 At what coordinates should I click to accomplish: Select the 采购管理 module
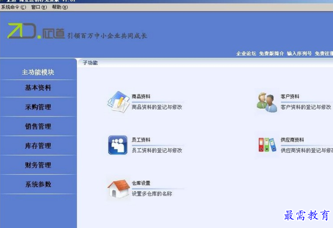pos(38,107)
